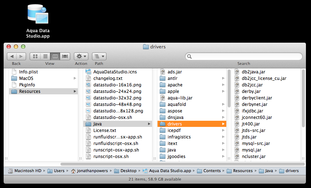This screenshot has height=188, width=311.
Task: Go forward with the right arrow button
Action: tap(21, 56)
